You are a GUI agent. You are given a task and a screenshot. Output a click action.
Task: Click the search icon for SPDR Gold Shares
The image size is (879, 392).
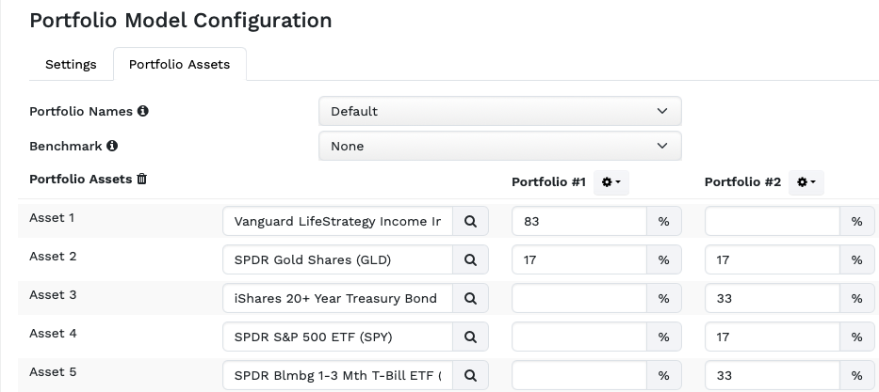tap(470, 260)
